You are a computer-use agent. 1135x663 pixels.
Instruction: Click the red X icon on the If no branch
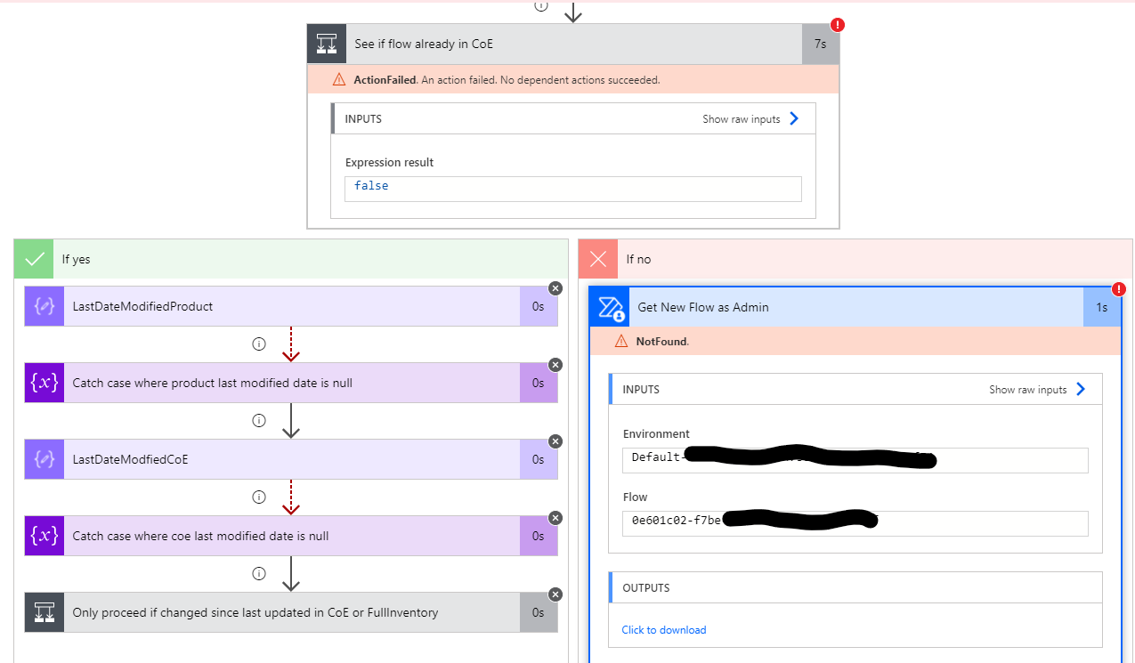click(597, 259)
